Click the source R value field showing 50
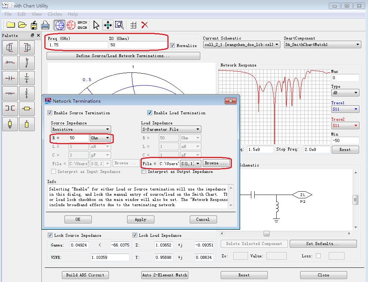The image size is (368, 282). [79, 138]
